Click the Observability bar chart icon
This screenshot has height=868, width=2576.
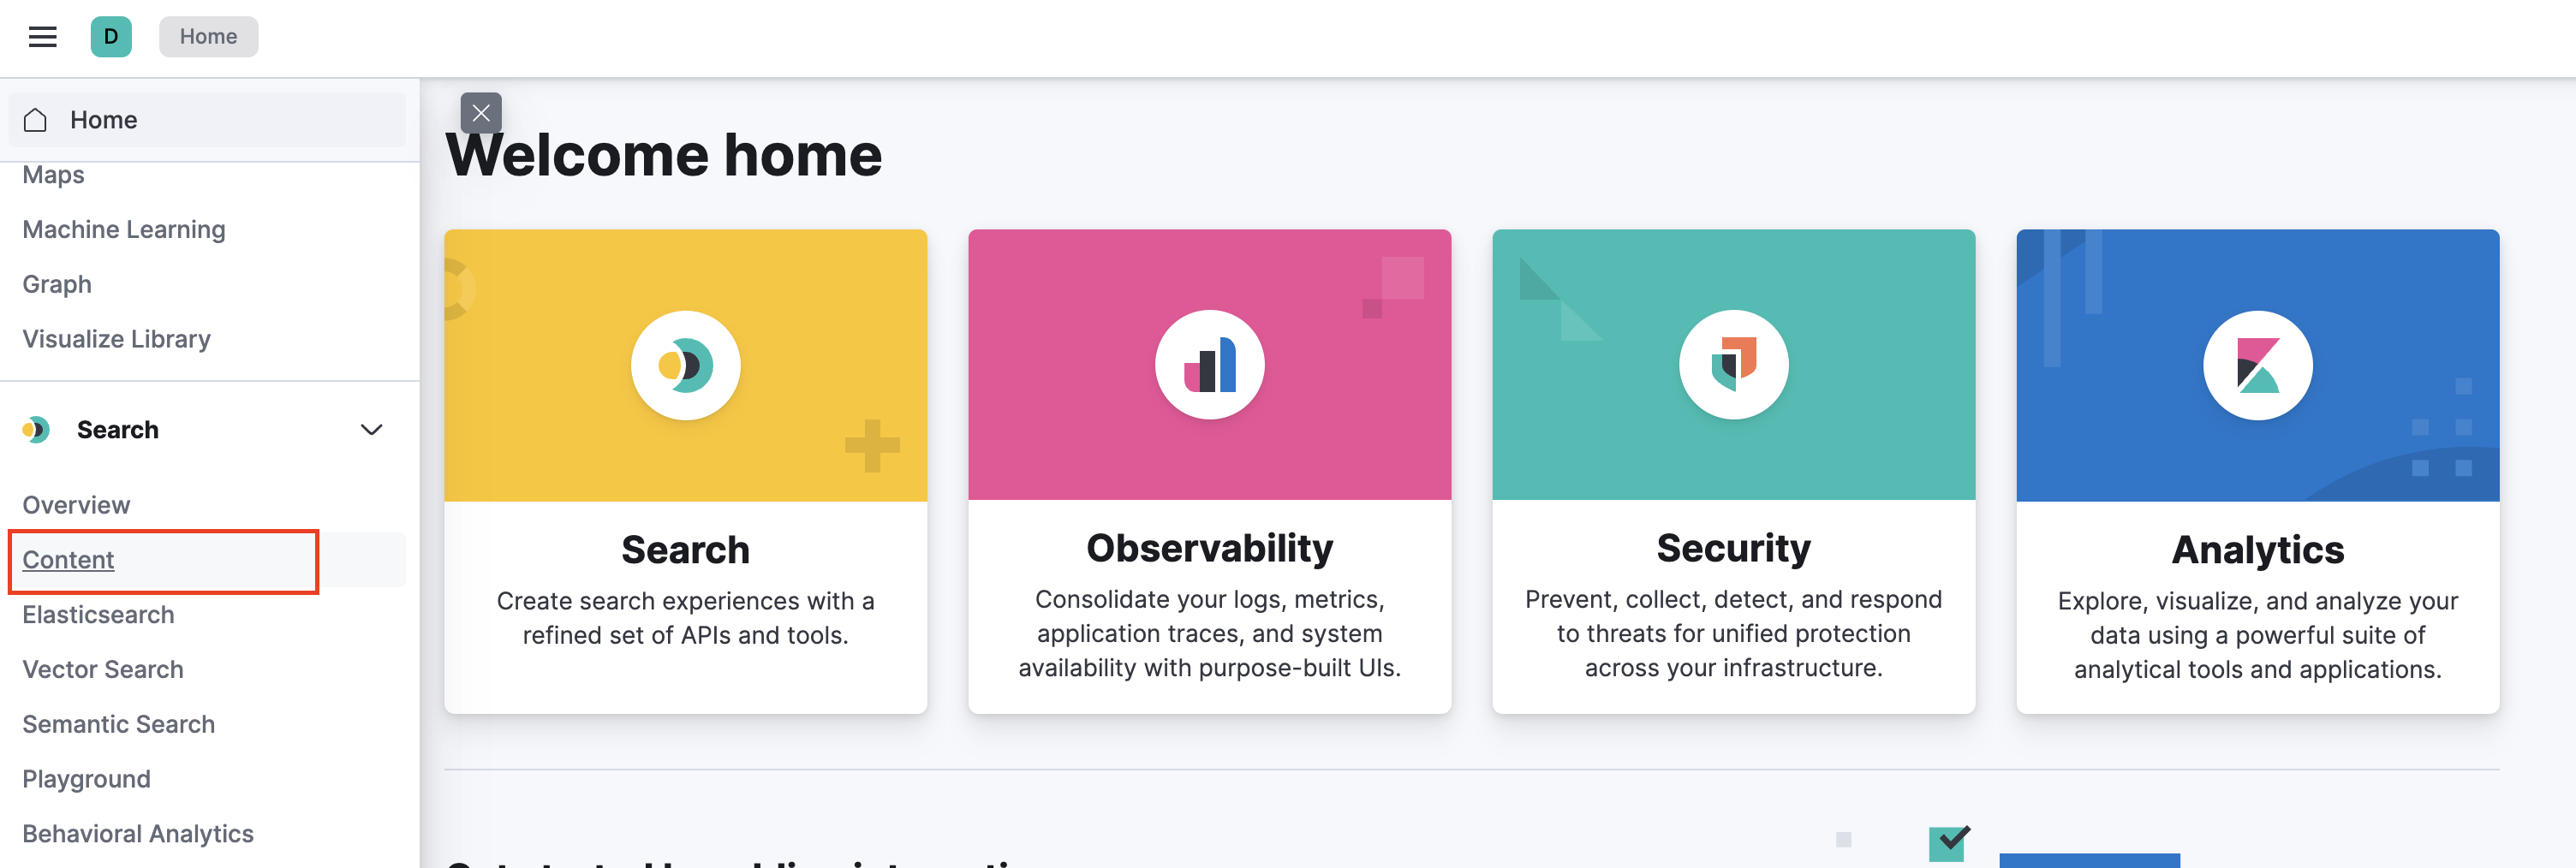pyautogui.click(x=1209, y=364)
